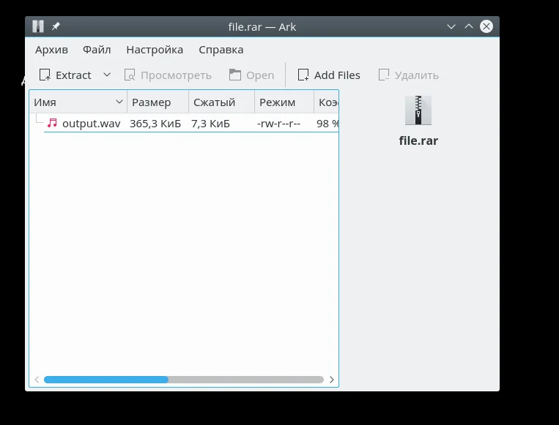This screenshot has height=425, width=559.
Task: Select the output.wav file row
Action: point(191,123)
